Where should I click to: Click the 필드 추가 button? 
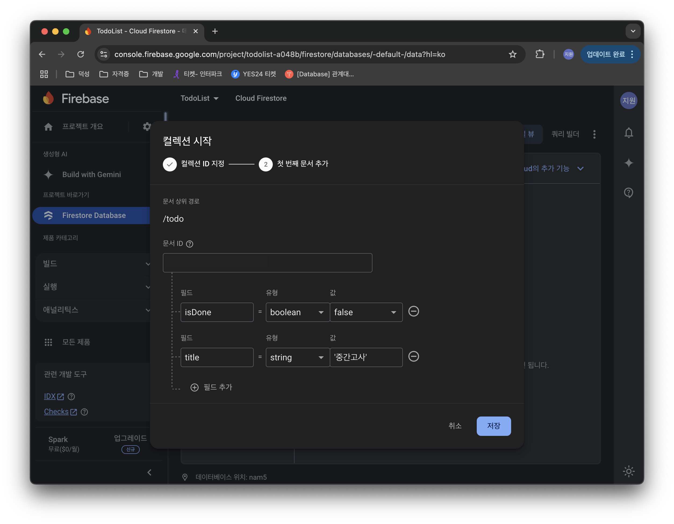point(212,387)
